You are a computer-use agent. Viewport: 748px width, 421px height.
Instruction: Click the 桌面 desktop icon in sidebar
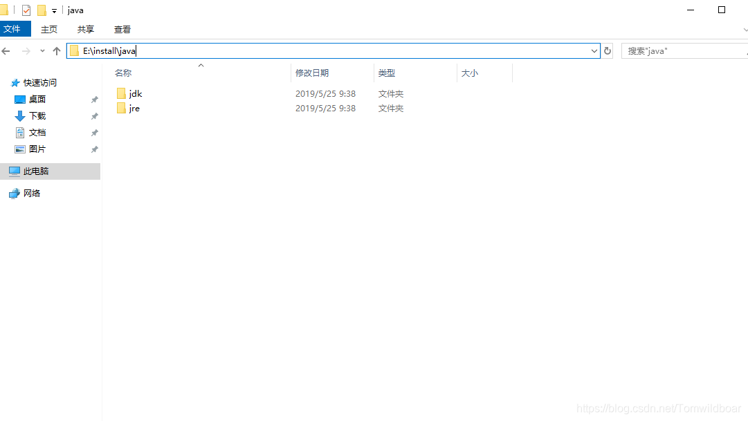point(20,99)
